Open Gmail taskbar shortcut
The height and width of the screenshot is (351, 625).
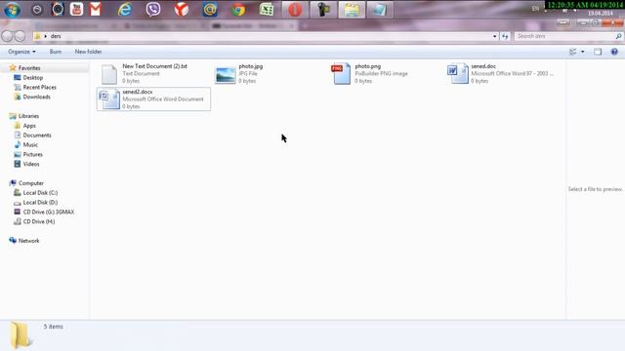point(96,9)
